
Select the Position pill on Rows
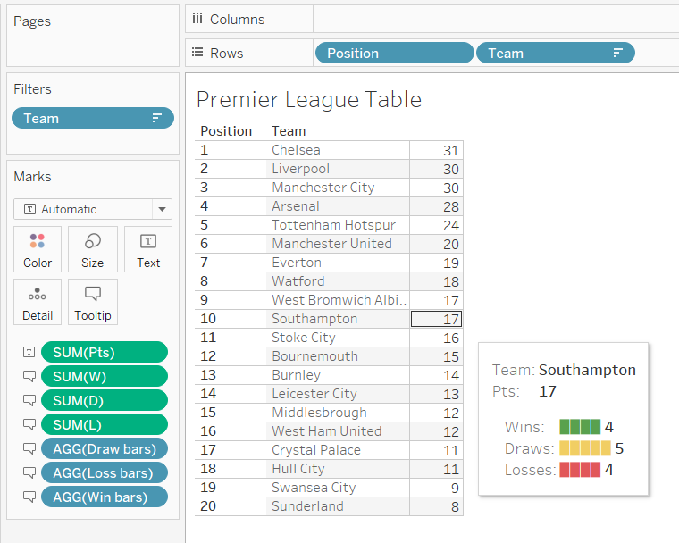394,54
